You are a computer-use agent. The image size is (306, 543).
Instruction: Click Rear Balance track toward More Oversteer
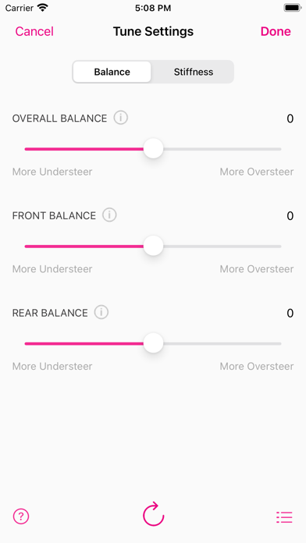[x=222, y=343]
